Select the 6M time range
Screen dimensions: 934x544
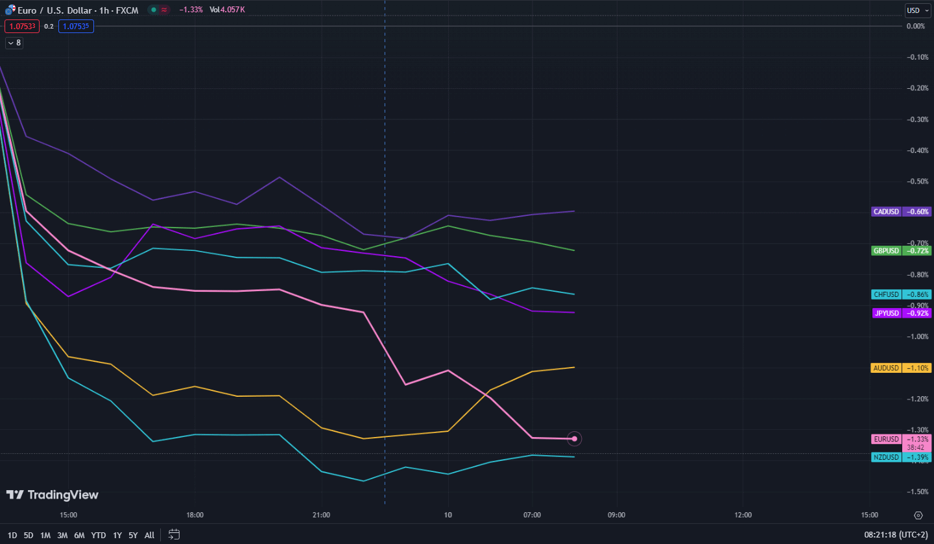[79, 536]
